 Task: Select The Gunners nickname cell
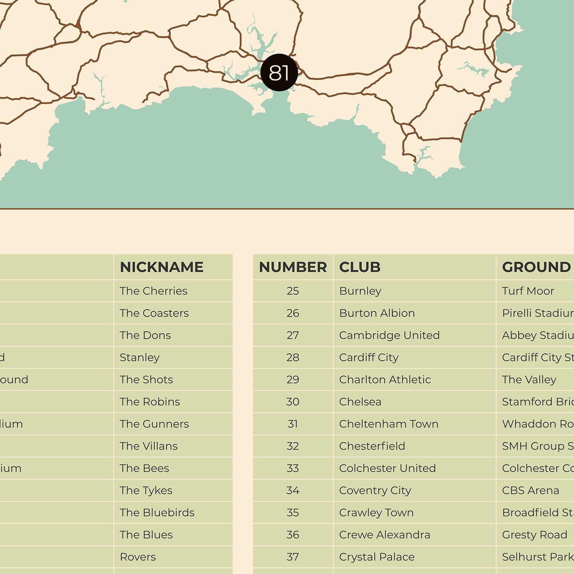(154, 424)
